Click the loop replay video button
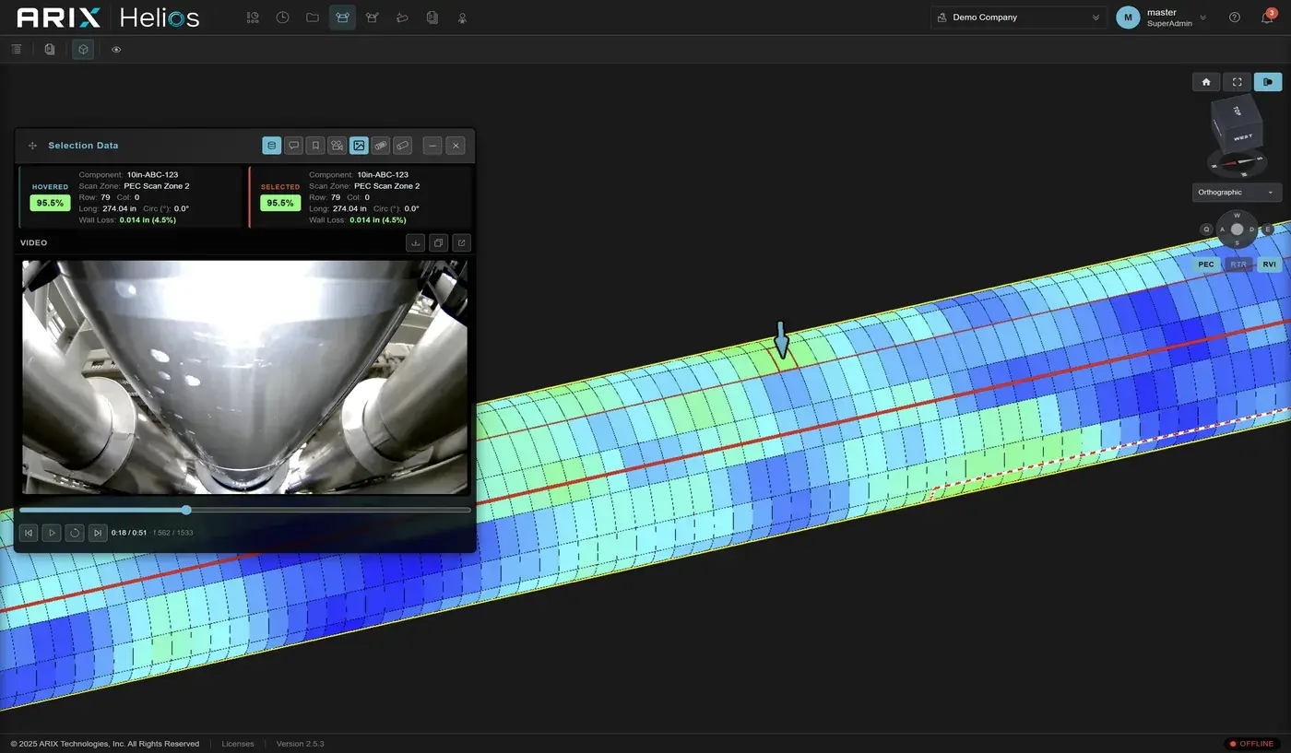Image resolution: width=1291 pixels, height=753 pixels. click(x=75, y=533)
